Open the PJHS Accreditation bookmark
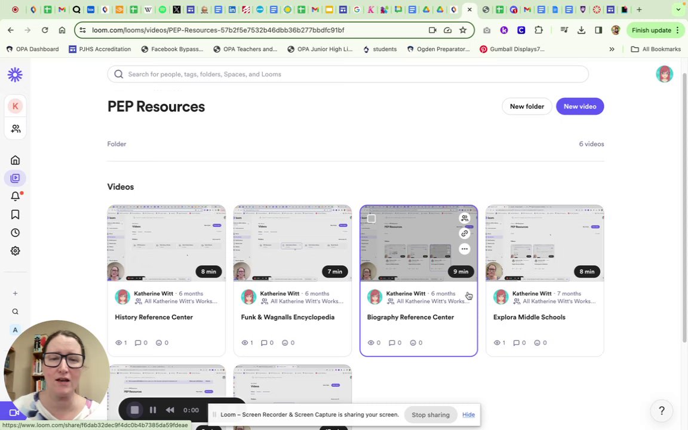Image resolution: width=688 pixels, height=430 pixels. coord(100,49)
